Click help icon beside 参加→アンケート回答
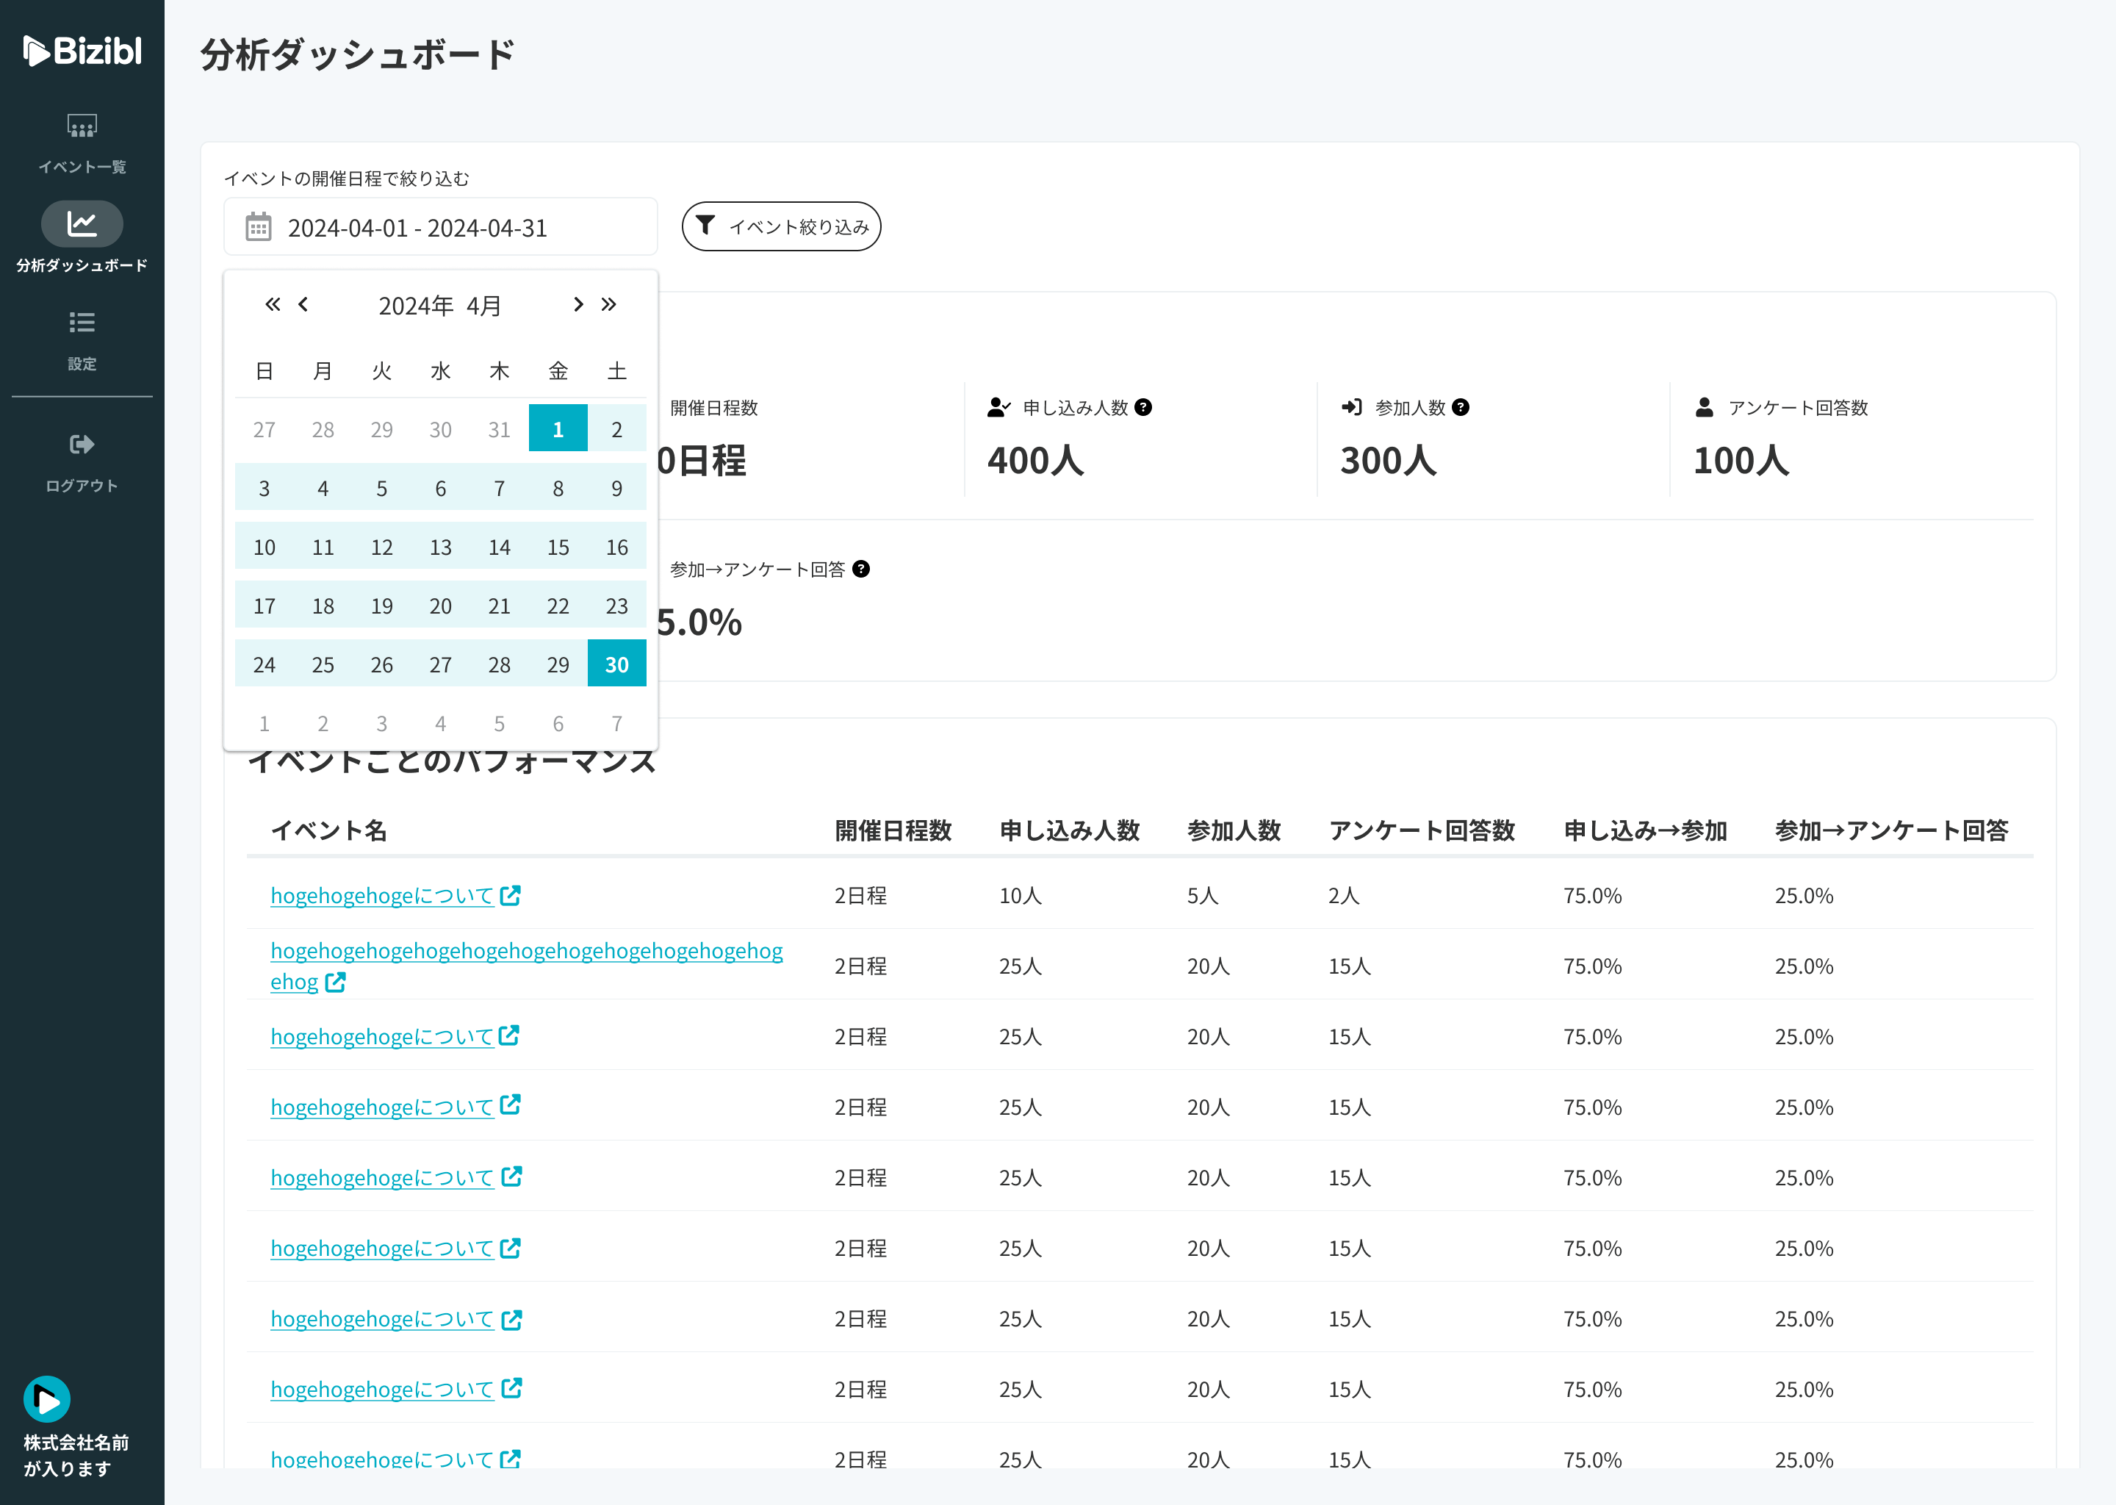Image resolution: width=2116 pixels, height=1505 pixels. click(860, 569)
